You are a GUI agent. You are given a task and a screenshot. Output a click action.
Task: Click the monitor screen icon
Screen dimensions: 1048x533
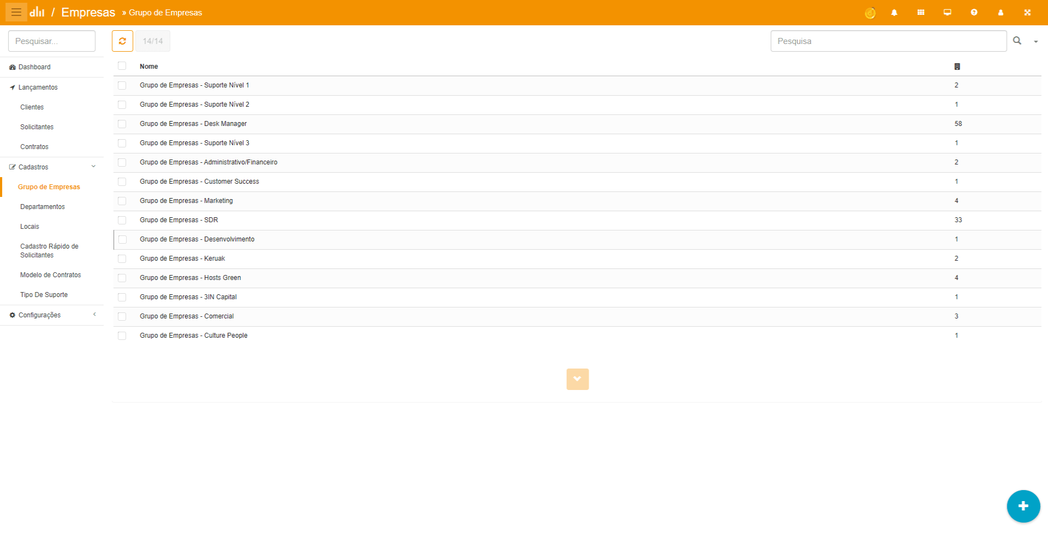947,13
